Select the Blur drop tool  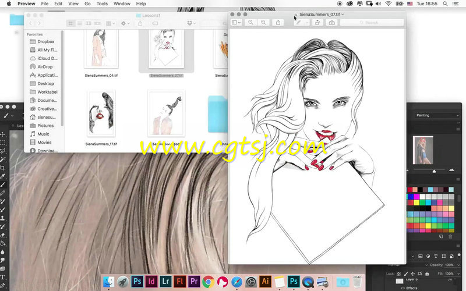[3, 252]
